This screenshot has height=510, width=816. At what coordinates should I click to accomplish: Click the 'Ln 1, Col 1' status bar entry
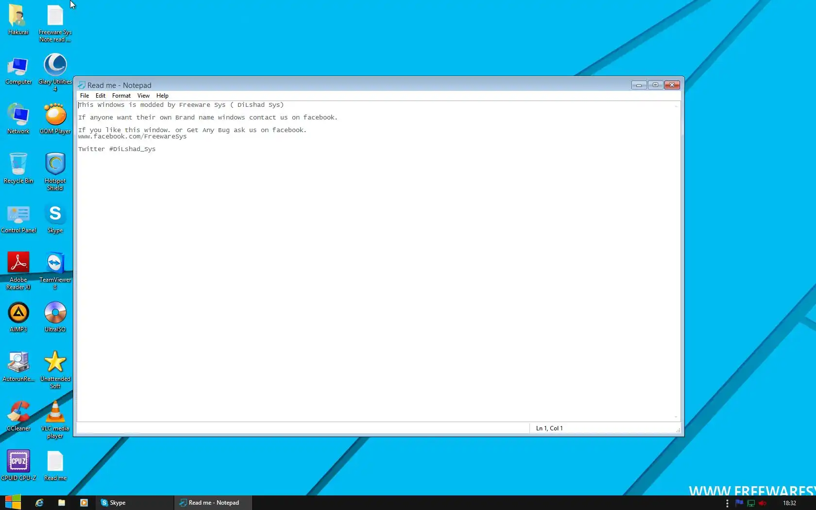549,428
